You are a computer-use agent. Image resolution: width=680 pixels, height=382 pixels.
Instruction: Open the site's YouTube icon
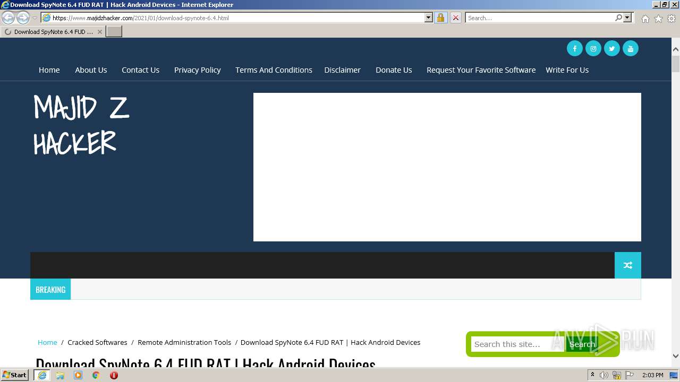(x=631, y=48)
